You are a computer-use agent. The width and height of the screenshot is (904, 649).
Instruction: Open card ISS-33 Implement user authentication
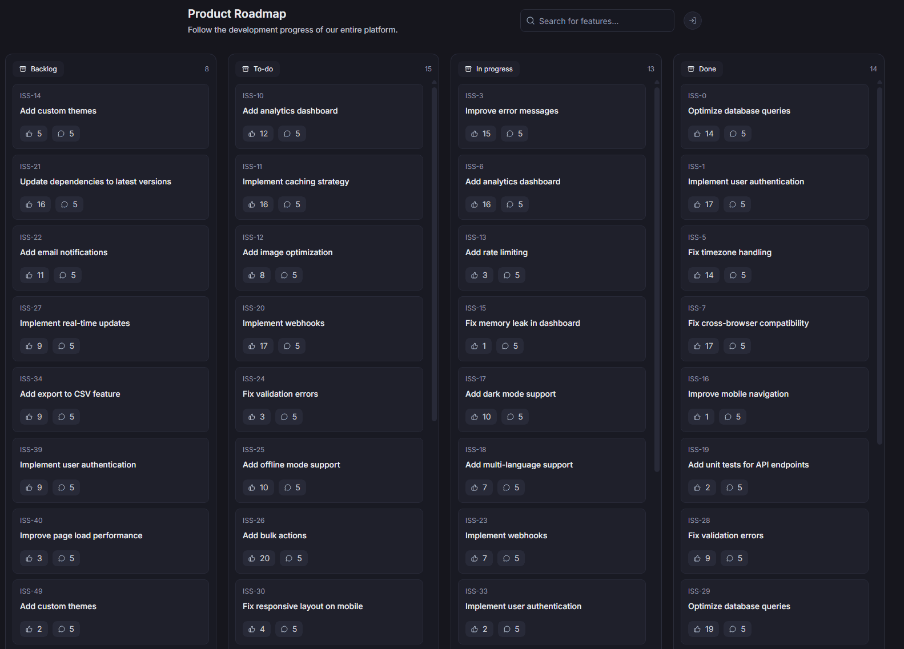pyautogui.click(x=552, y=612)
